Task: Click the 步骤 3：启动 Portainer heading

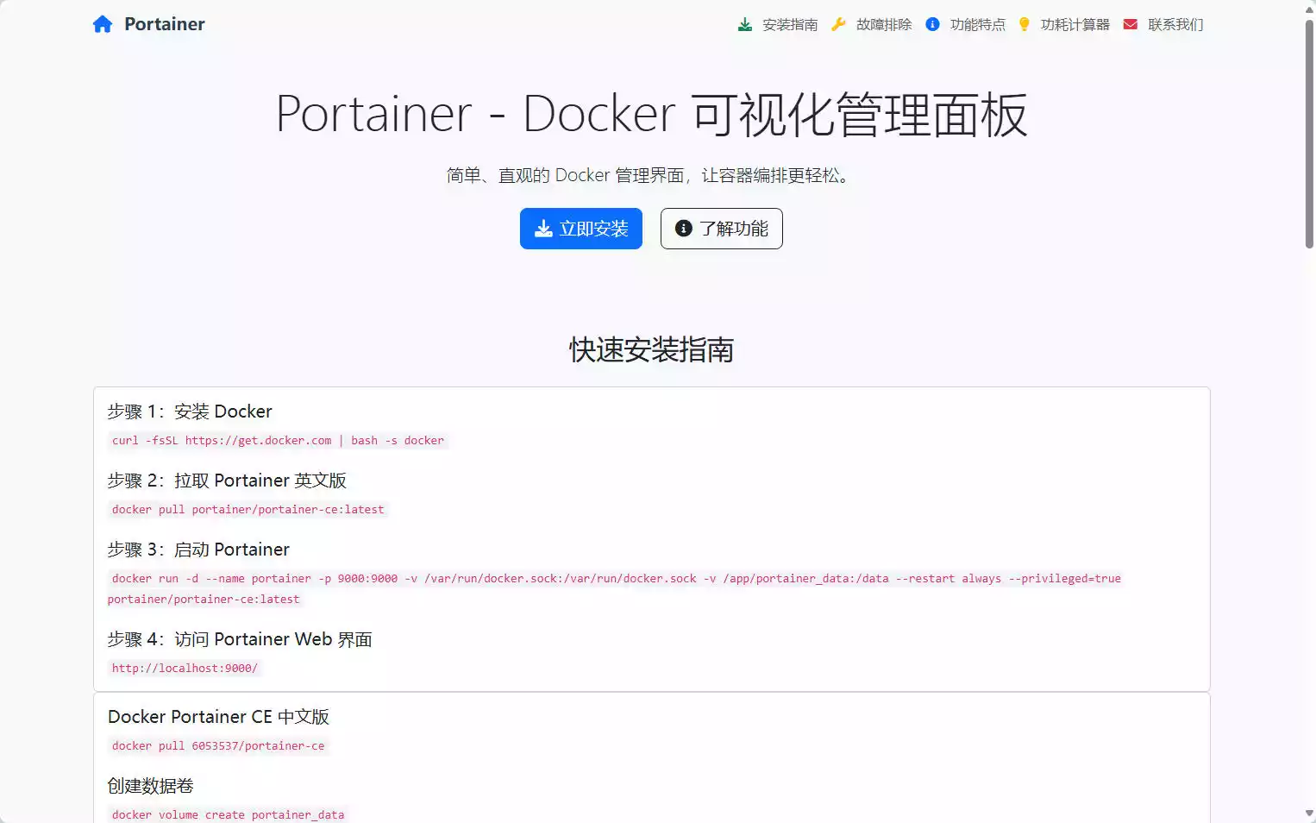Action: click(x=198, y=550)
